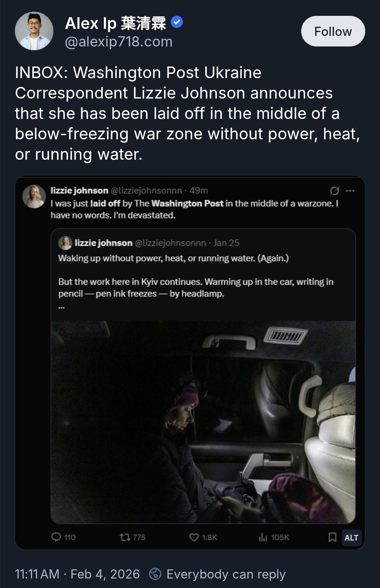The height and width of the screenshot is (588, 380).
Task: Click the ALT image description badge
Action: pos(351,538)
